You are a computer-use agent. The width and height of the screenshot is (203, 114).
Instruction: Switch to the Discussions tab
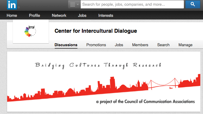[x=66, y=45]
